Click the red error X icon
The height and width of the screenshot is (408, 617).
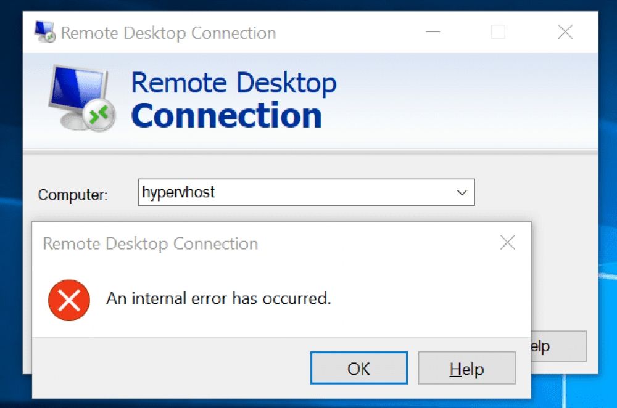69,300
